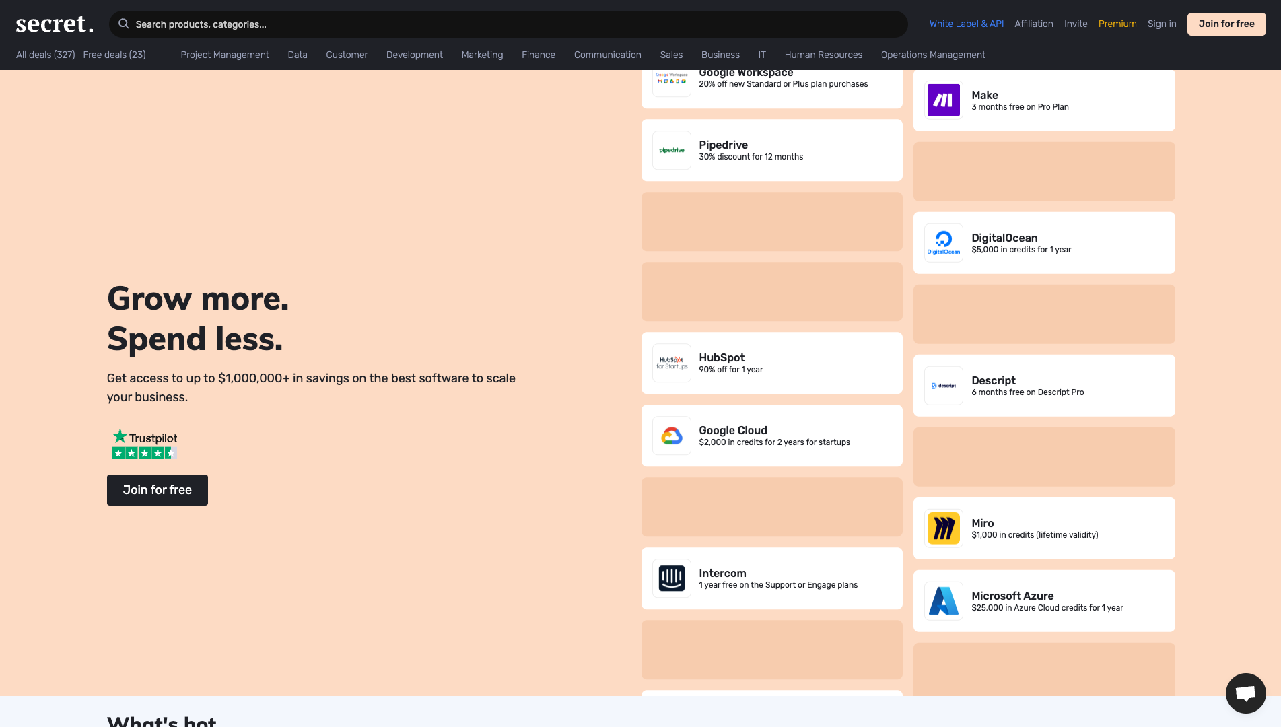Click '$5,000 in credits for 1 year' text
Viewport: 1281px width, 727px height.
pyautogui.click(x=1020, y=250)
